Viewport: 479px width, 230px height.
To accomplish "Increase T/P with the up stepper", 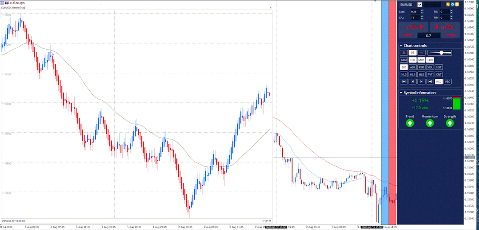I will coord(451,17).
